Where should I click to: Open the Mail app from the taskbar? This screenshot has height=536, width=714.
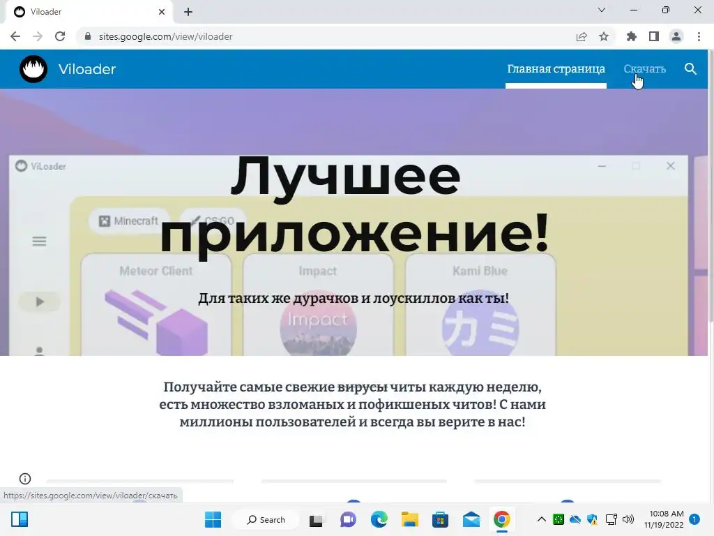471,520
